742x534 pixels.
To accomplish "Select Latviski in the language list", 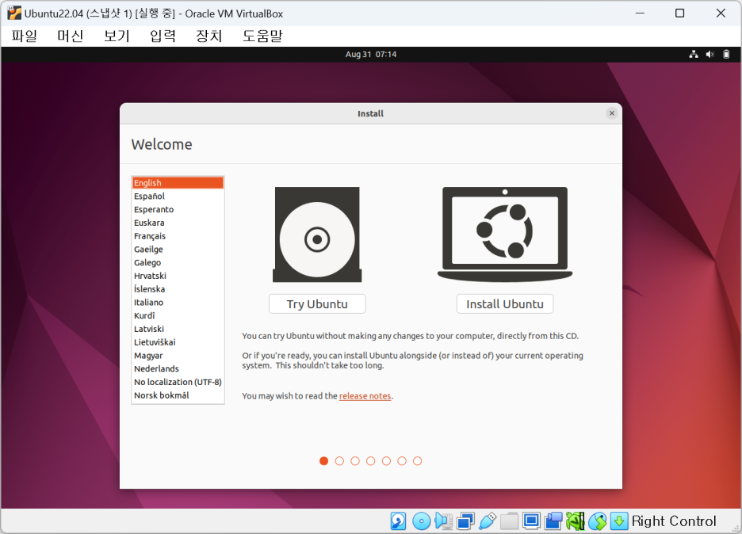I will click(x=178, y=329).
